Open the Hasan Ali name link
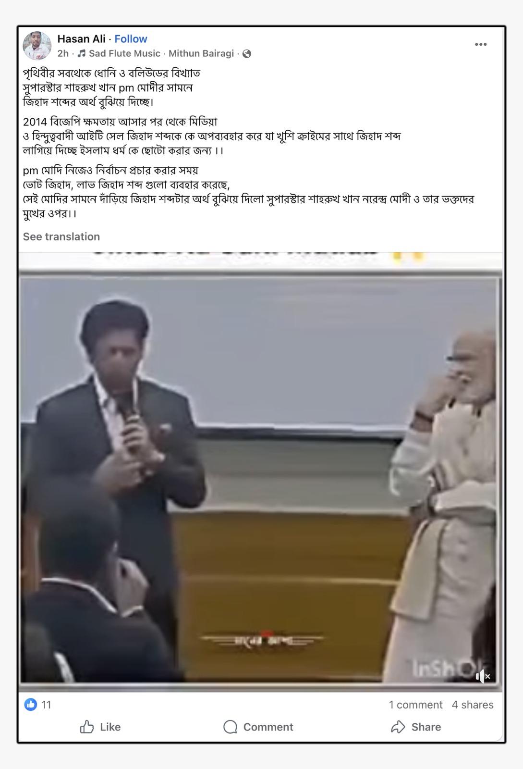Image resolution: width=523 pixels, height=769 pixels. pyautogui.click(x=81, y=39)
